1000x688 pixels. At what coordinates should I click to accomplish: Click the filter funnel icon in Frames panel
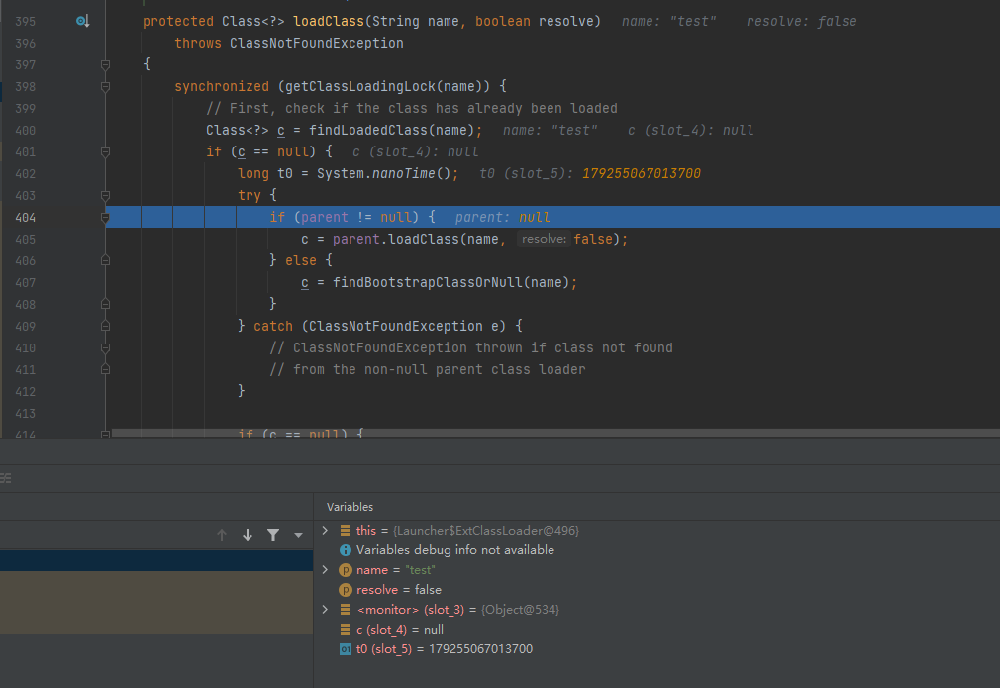point(273,535)
